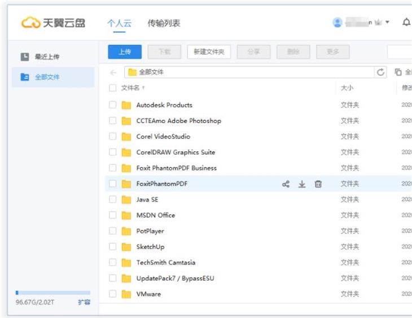Click the 分享 share button

(253, 52)
